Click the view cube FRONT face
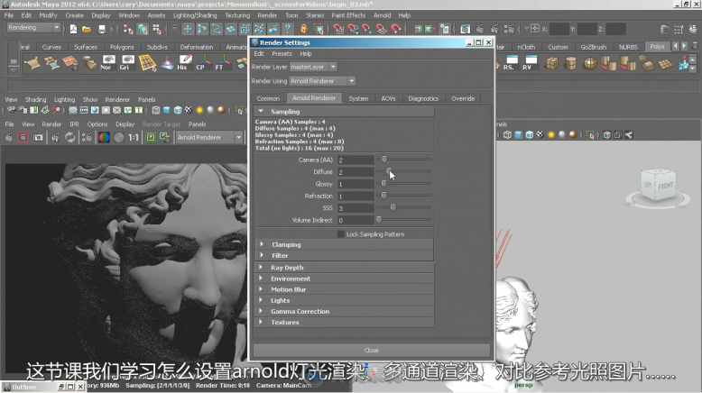This screenshot has width=702, height=393. tap(665, 186)
